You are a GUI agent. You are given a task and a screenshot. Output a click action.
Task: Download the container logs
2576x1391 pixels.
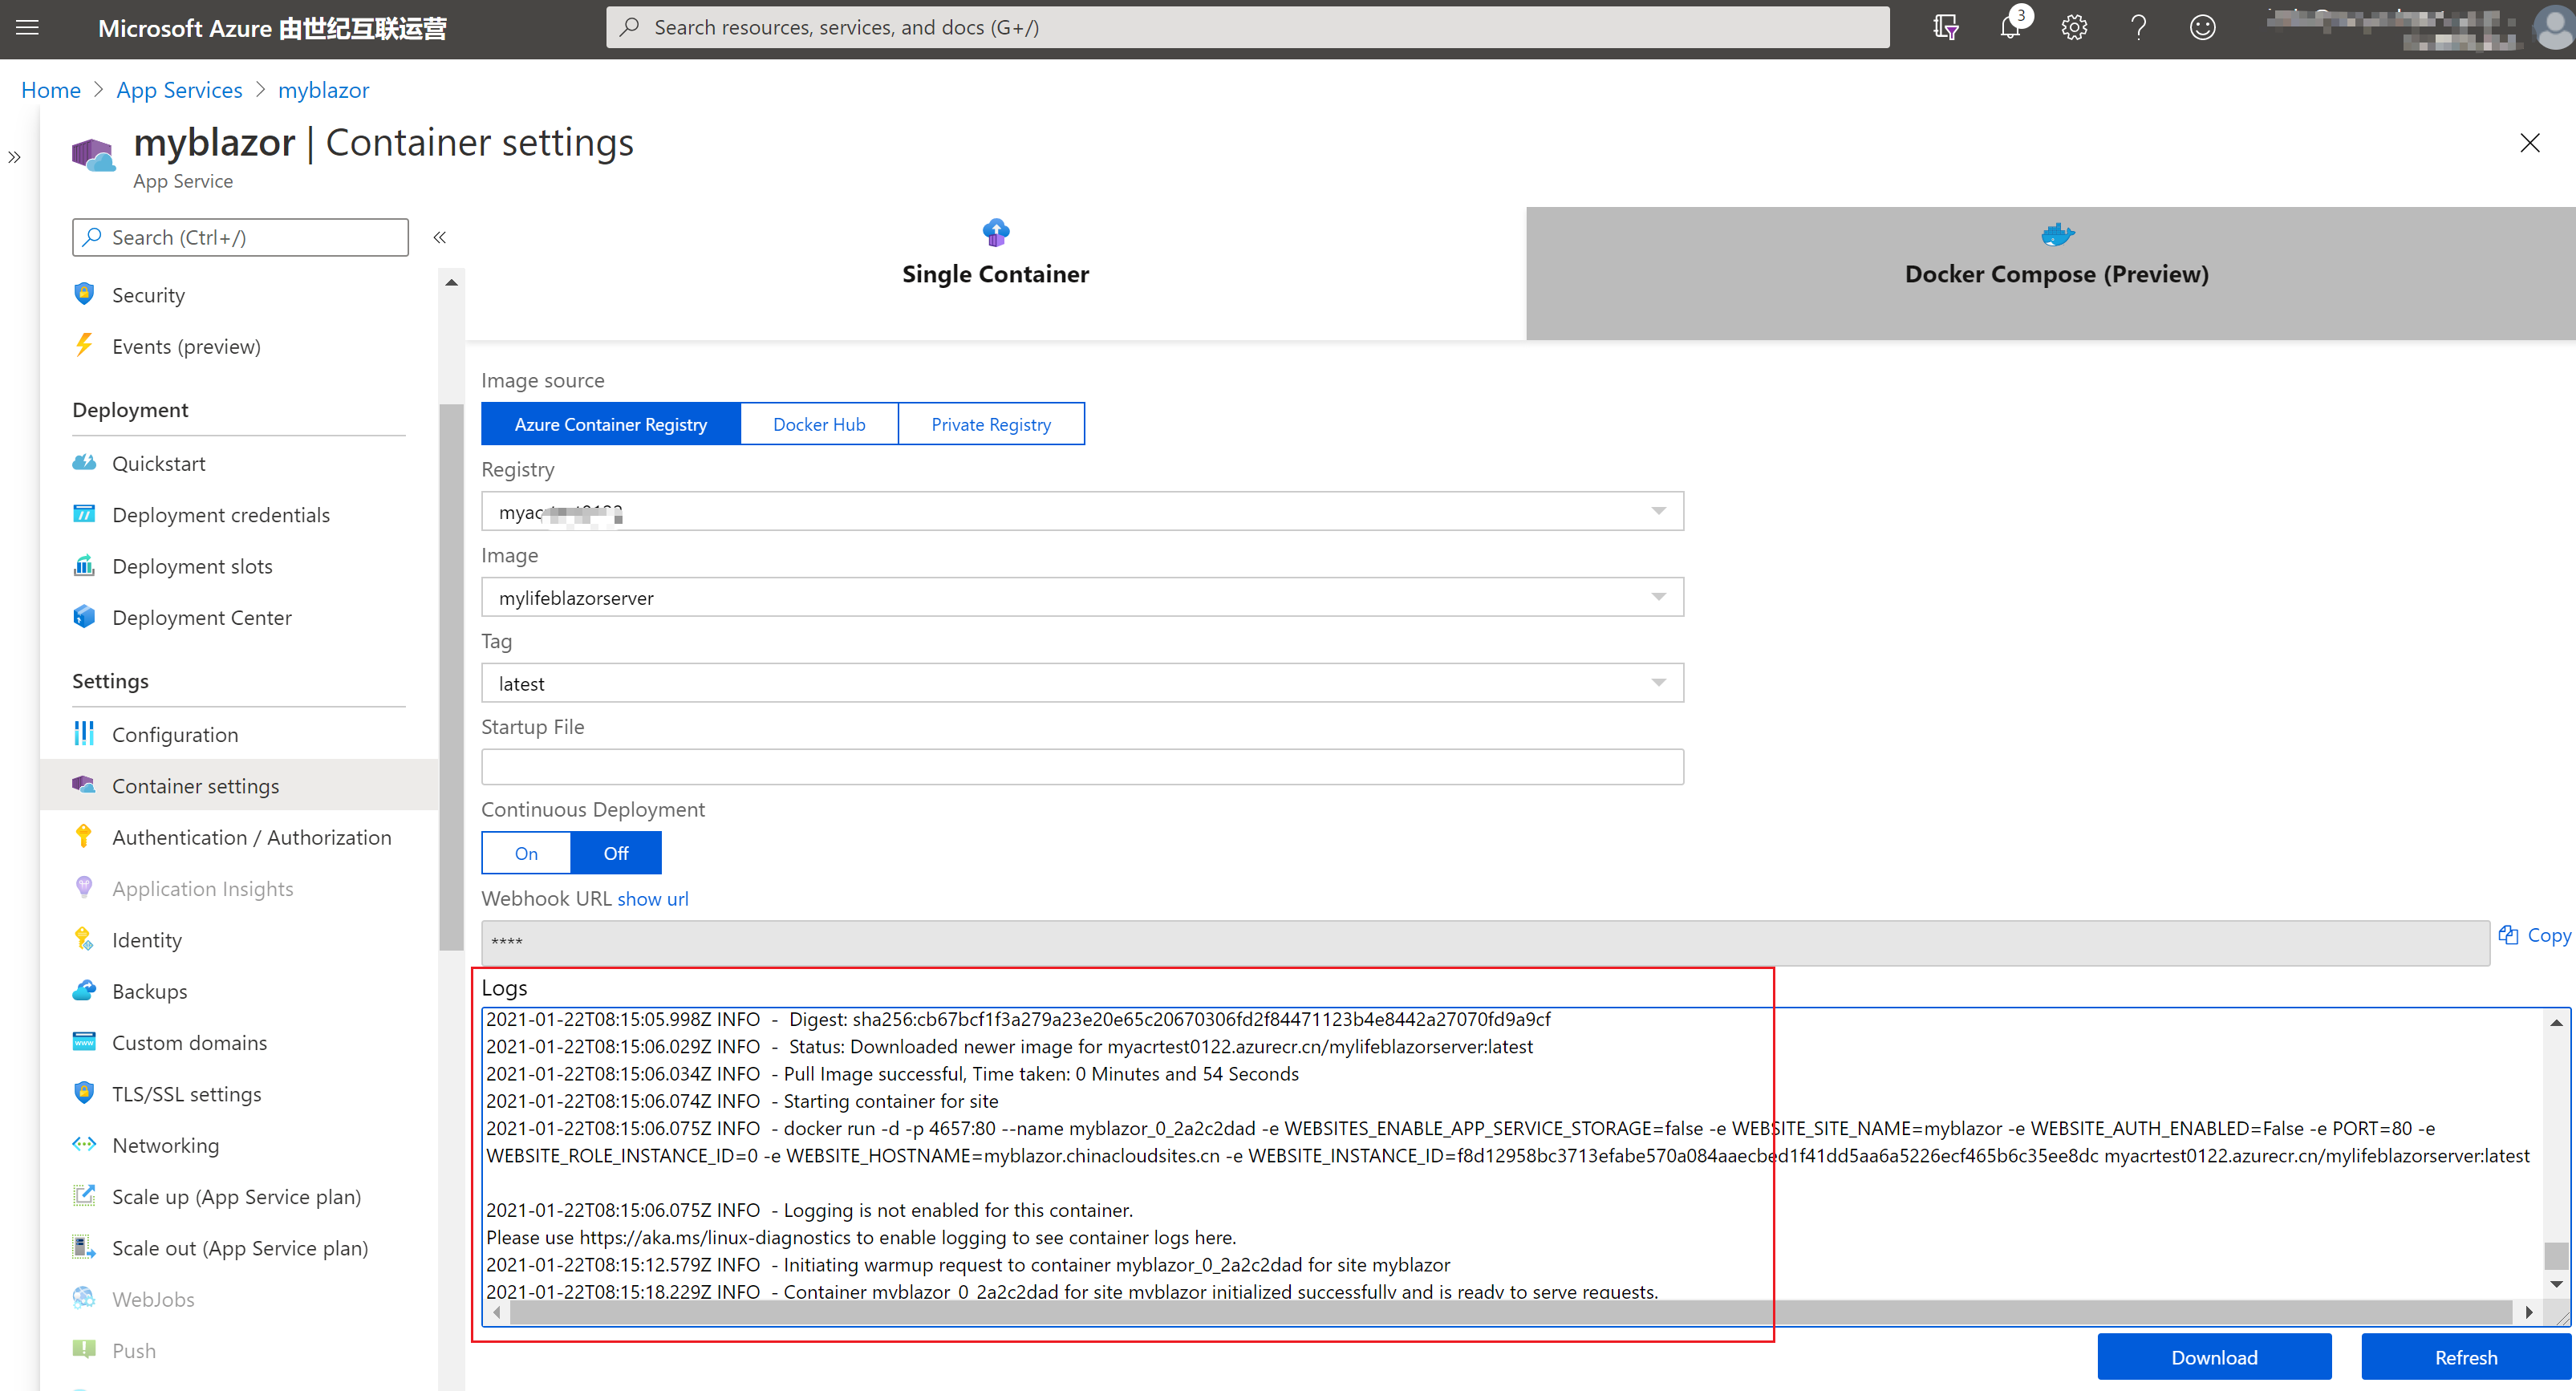pyautogui.click(x=2214, y=1357)
